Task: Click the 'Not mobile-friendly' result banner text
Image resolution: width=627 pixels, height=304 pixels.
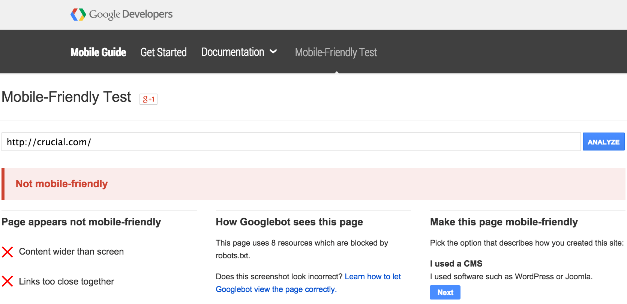Action: (61, 184)
